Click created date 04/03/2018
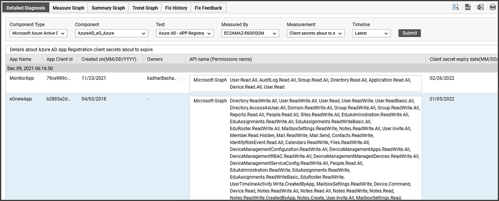 93,99
